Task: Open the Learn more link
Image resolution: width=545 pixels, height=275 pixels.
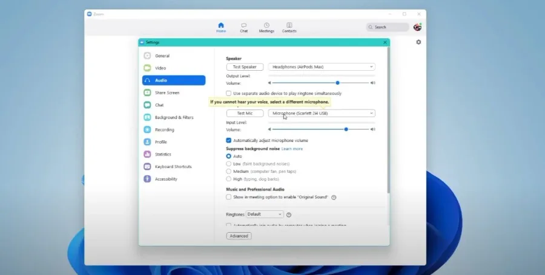Action: [292, 149]
